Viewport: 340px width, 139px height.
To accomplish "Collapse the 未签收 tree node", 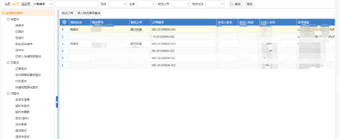I will (x=8, y=19).
